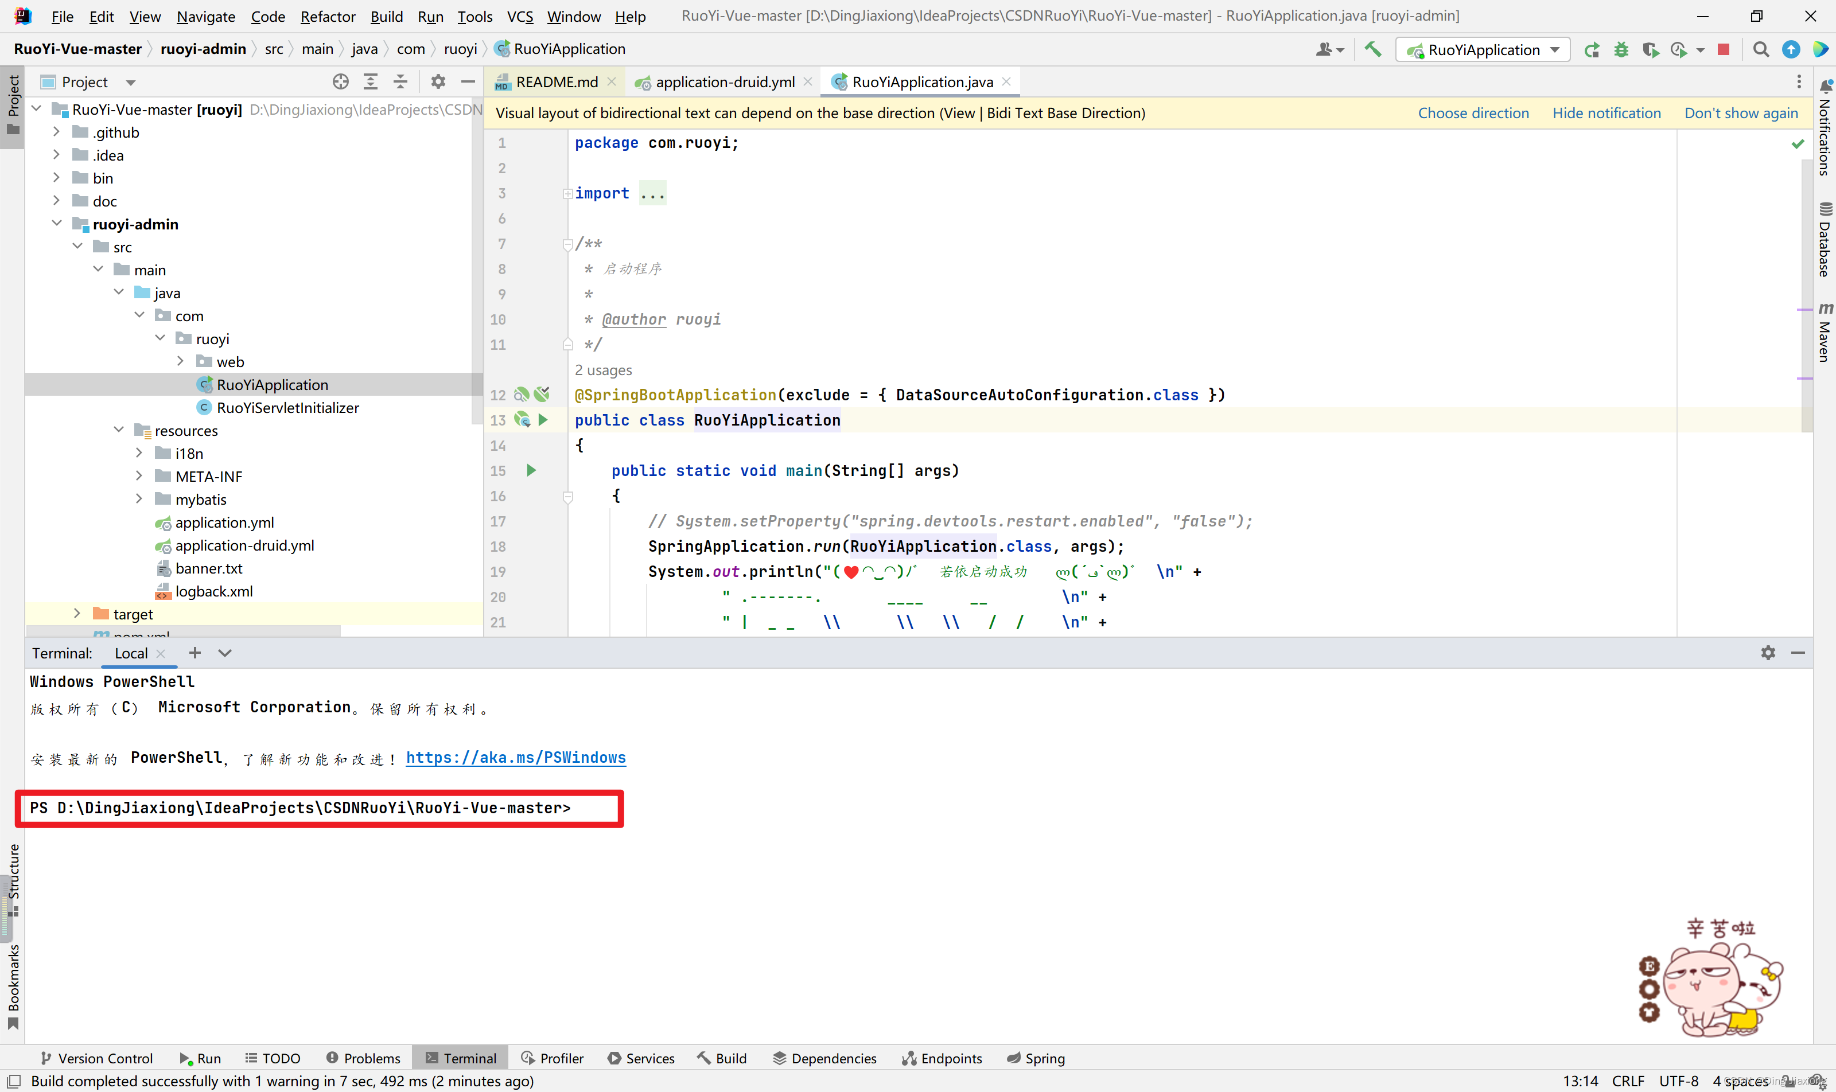Image resolution: width=1836 pixels, height=1092 pixels.
Task: Stop the running application via red square
Action: (x=1722, y=49)
